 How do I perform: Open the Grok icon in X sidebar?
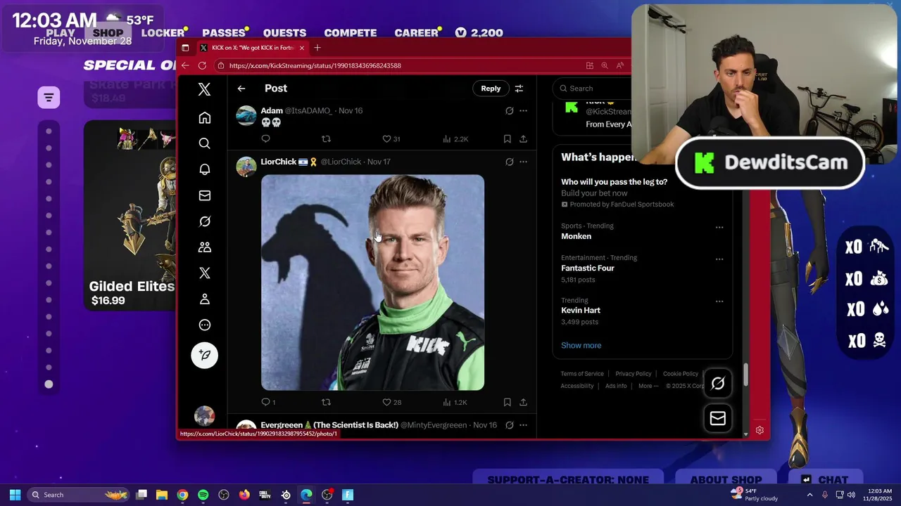[204, 221]
